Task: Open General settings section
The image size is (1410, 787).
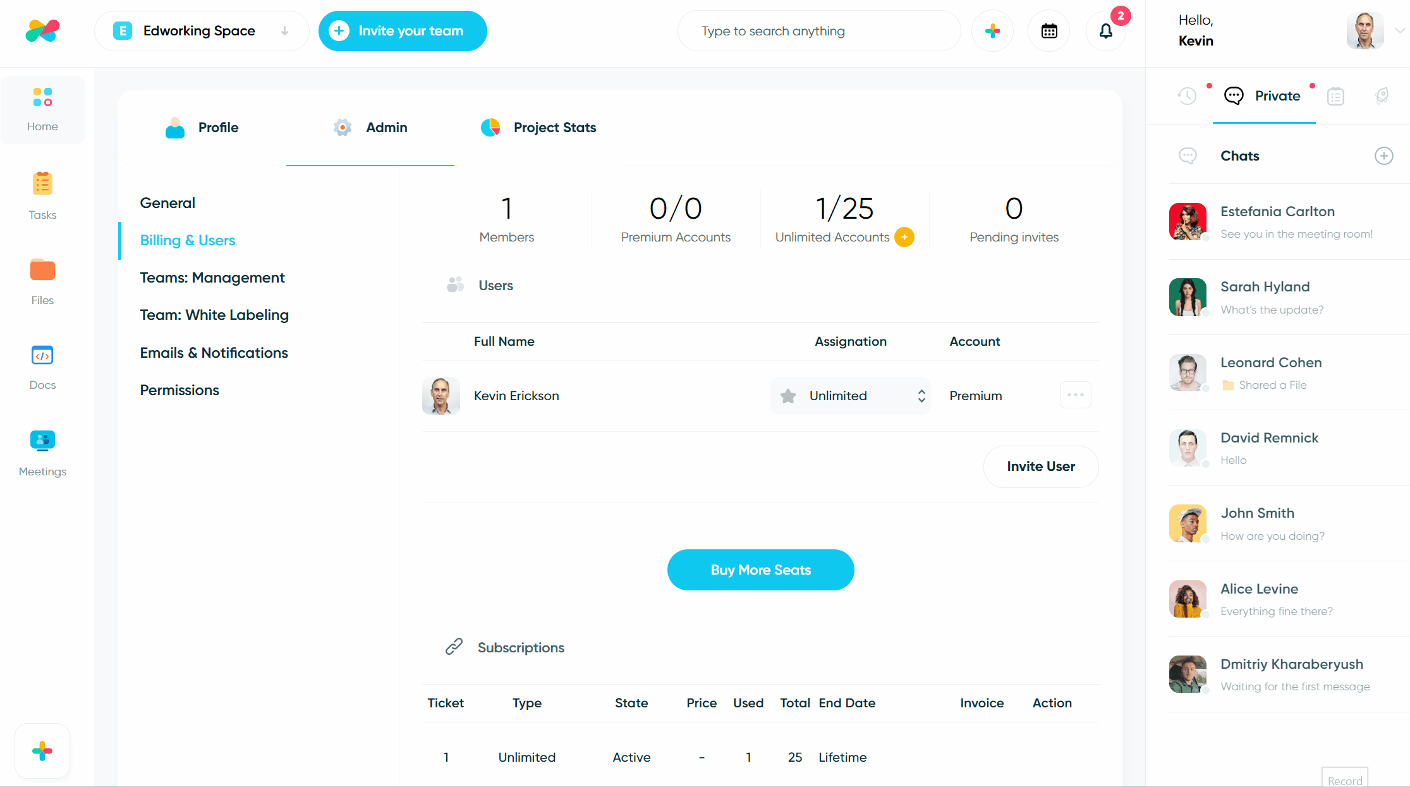Action: pos(167,203)
